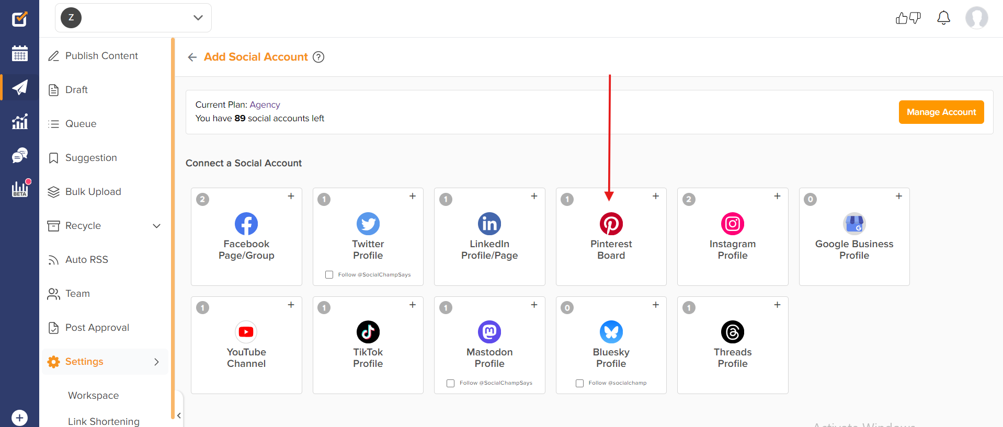Check Follow @socialchamp under Bluesky
Screen dimensions: 1003x427
(x=580, y=383)
